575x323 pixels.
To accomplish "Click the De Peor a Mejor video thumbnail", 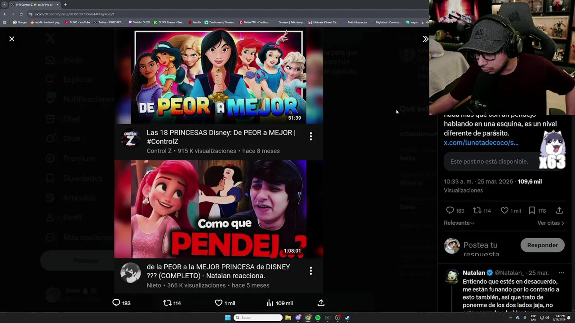I will click(218, 77).
